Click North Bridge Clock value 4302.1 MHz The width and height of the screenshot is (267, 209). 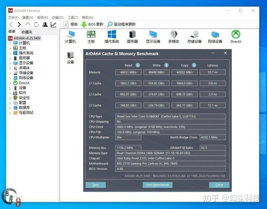(x=213, y=137)
